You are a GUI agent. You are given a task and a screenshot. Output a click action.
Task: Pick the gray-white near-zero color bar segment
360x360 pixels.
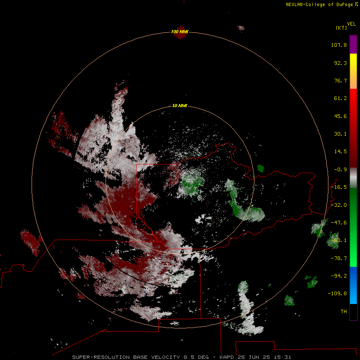coord(353,178)
